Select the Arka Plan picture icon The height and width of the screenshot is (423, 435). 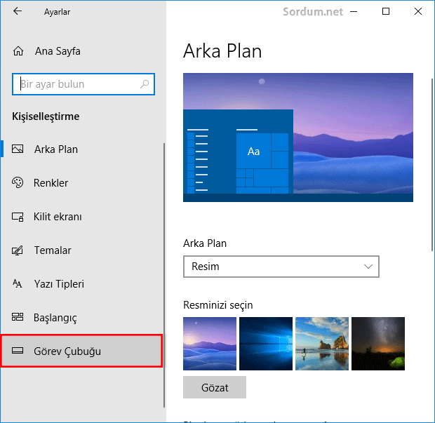(x=18, y=149)
